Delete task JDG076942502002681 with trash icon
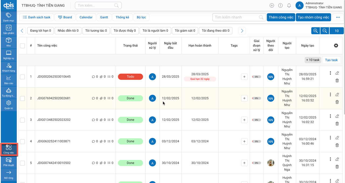 point(337,102)
